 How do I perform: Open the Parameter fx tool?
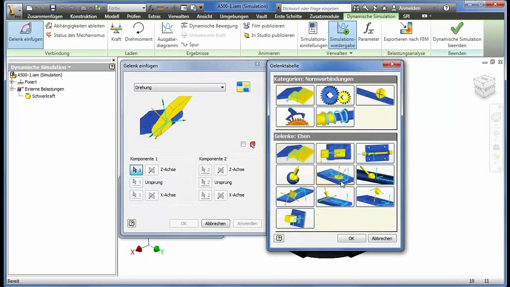(x=369, y=32)
